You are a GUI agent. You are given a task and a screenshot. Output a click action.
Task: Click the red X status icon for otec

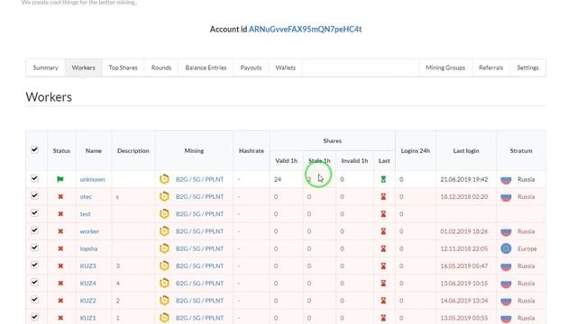pos(60,196)
